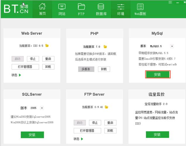Install MySQL with the 安装 button
The width and height of the screenshot is (186, 146).
(158, 74)
